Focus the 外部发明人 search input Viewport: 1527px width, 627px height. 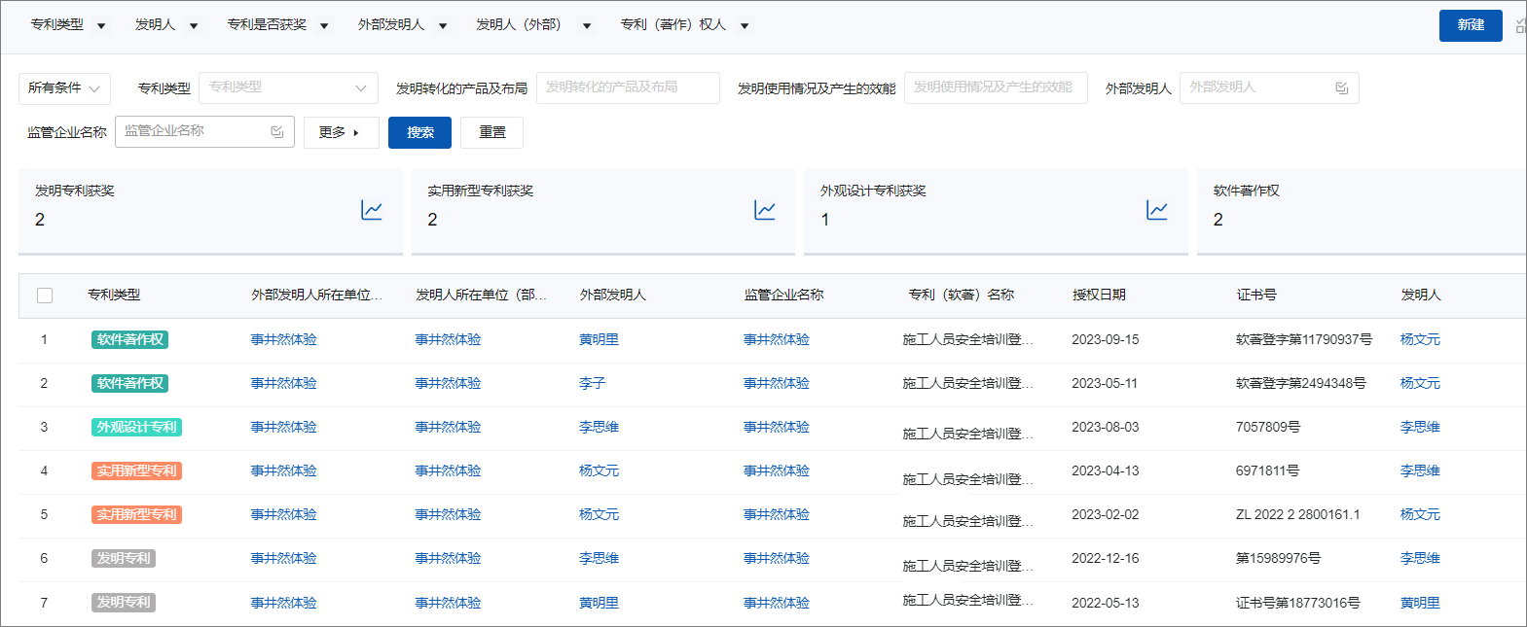pos(1269,87)
